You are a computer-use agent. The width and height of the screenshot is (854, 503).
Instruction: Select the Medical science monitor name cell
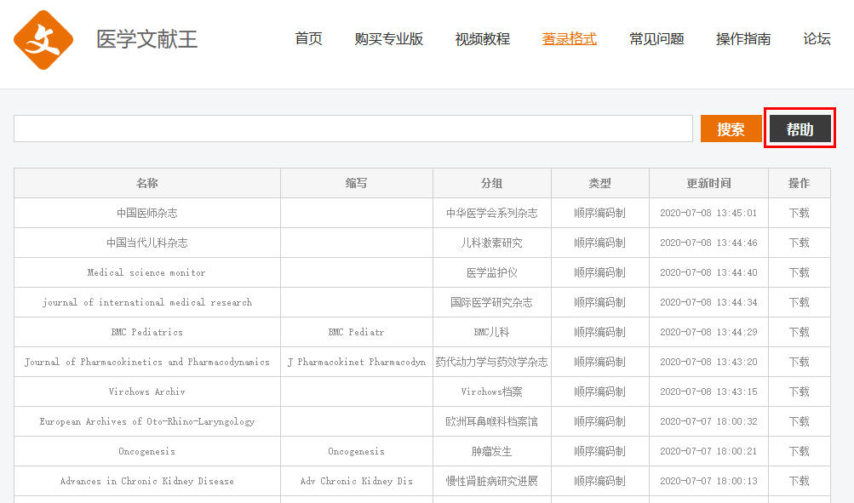146,272
